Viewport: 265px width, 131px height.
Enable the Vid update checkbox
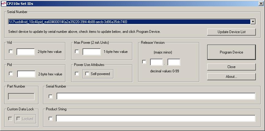coord(11,52)
